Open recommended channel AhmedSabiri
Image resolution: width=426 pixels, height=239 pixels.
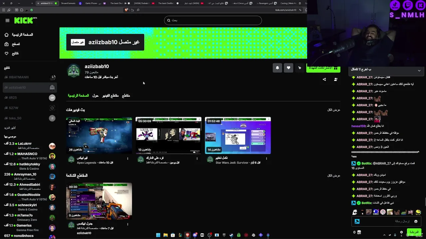click(x=30, y=187)
